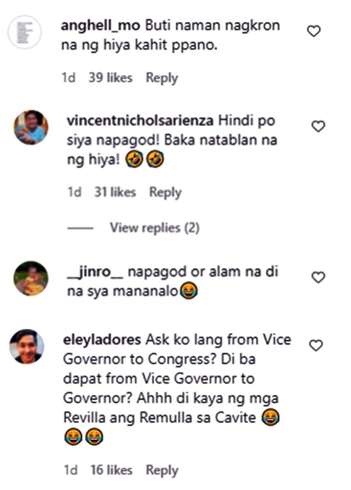This screenshot has height=490, width=351.
Task: Visit the __jinro__ username link
Action: (95, 272)
